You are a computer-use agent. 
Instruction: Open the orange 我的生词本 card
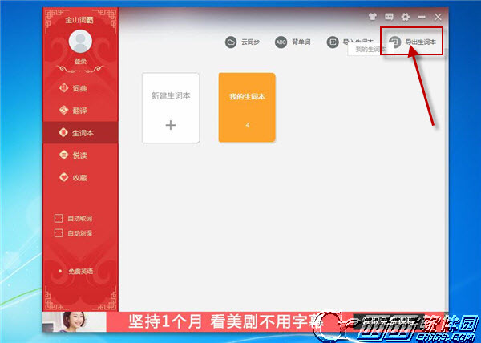click(x=247, y=107)
